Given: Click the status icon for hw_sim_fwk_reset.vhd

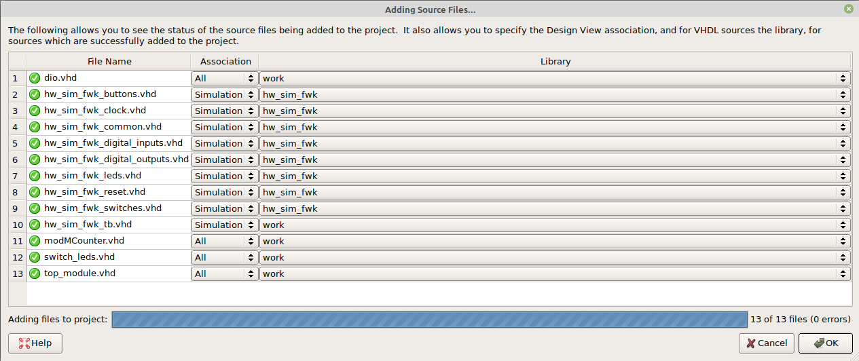Looking at the screenshot, I should tap(35, 192).
